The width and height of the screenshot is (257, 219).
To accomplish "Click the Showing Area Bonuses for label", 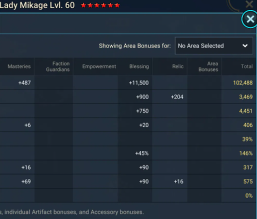I will point(135,46).
